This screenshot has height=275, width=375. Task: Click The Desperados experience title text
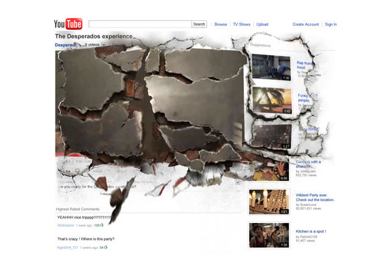pyautogui.click(x=94, y=36)
